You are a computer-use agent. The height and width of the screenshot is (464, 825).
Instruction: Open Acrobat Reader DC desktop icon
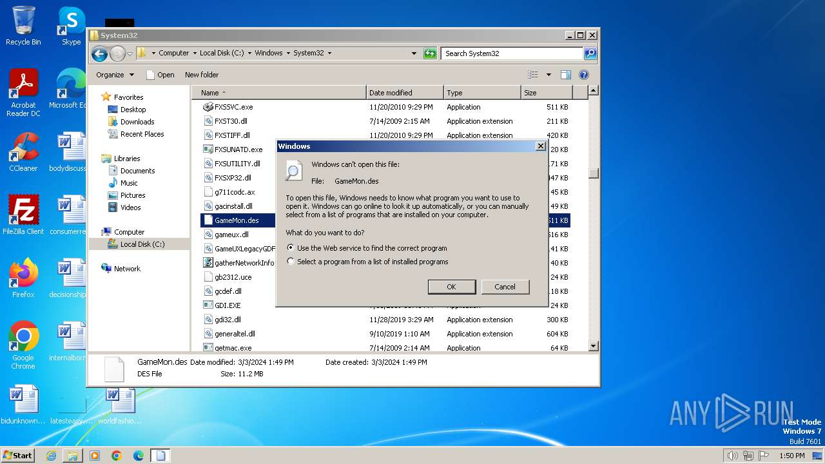[23, 93]
